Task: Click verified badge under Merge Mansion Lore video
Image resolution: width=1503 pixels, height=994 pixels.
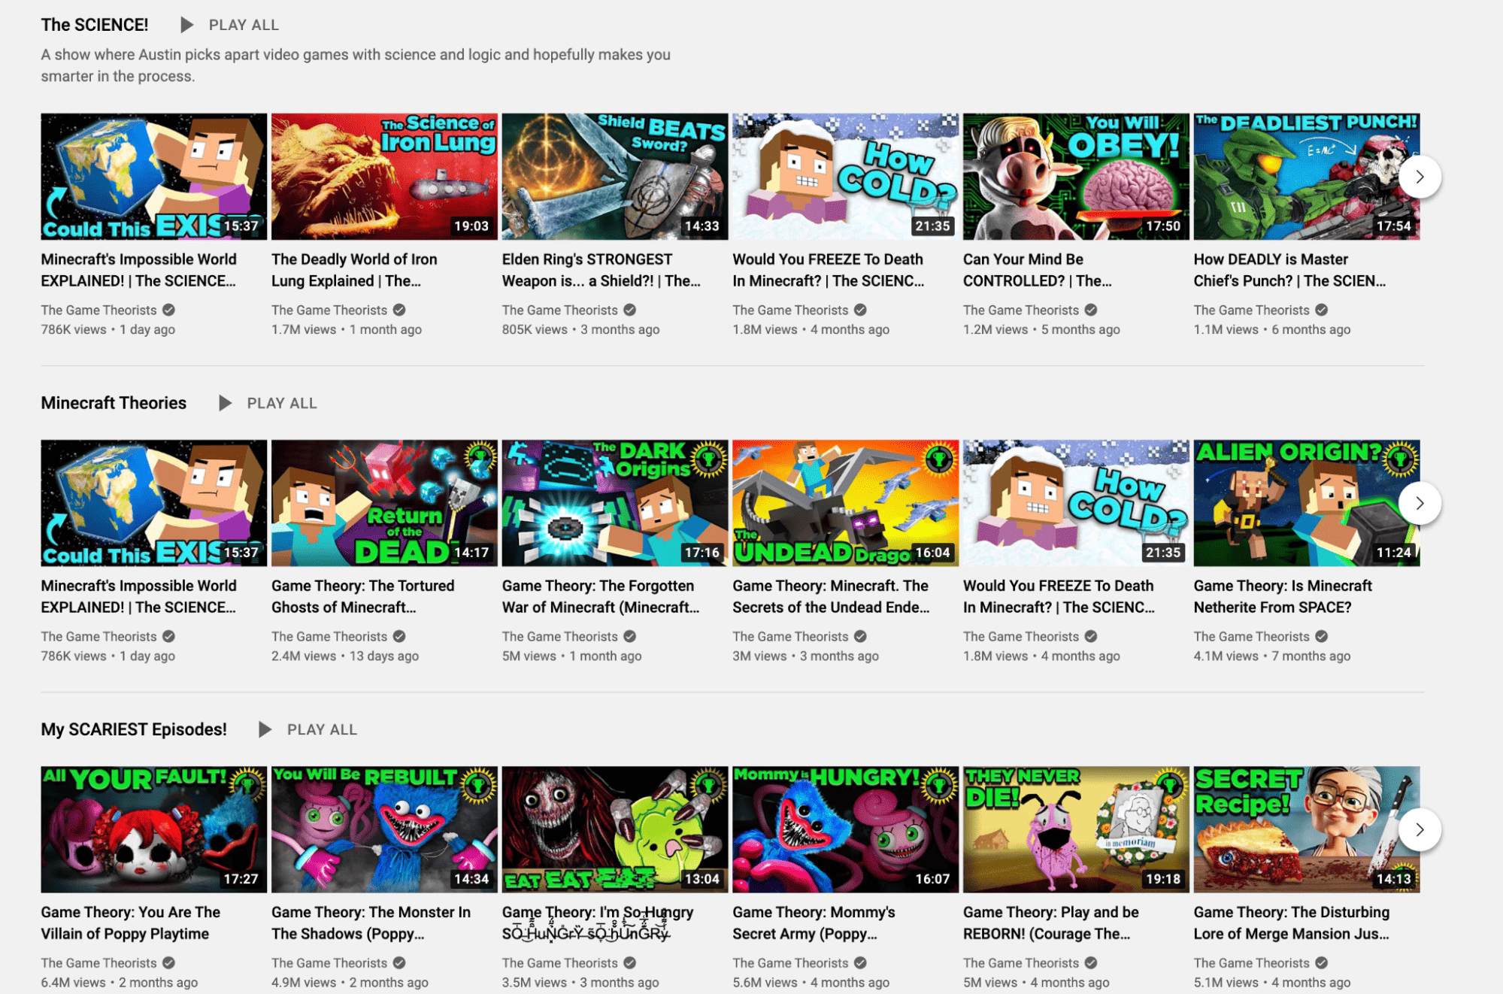Action: pyautogui.click(x=1322, y=962)
